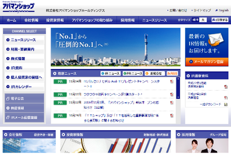Open the 会社情報 bottom card header
The width and height of the screenshot is (231, 155).
coord(29,135)
